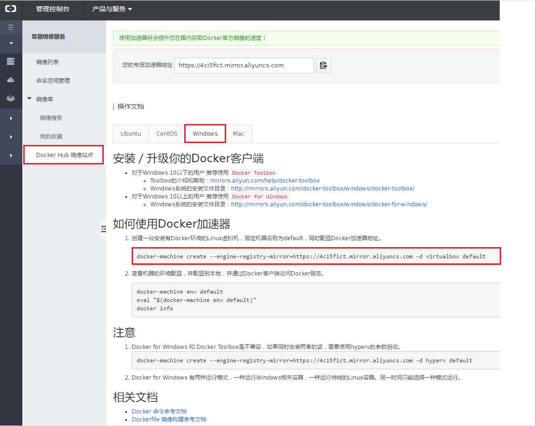Click the sidebar collapse handle icon

tap(103, 229)
